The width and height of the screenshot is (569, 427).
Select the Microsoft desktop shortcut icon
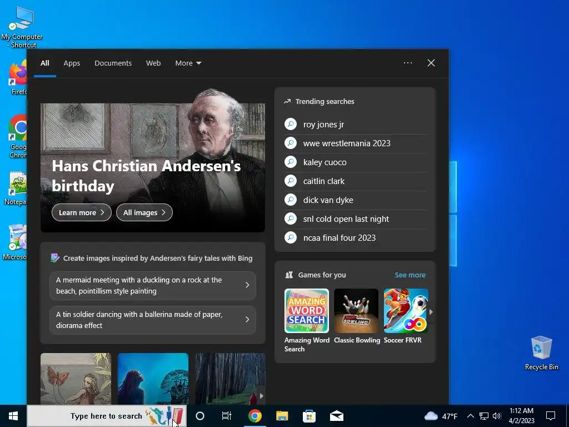coord(15,242)
